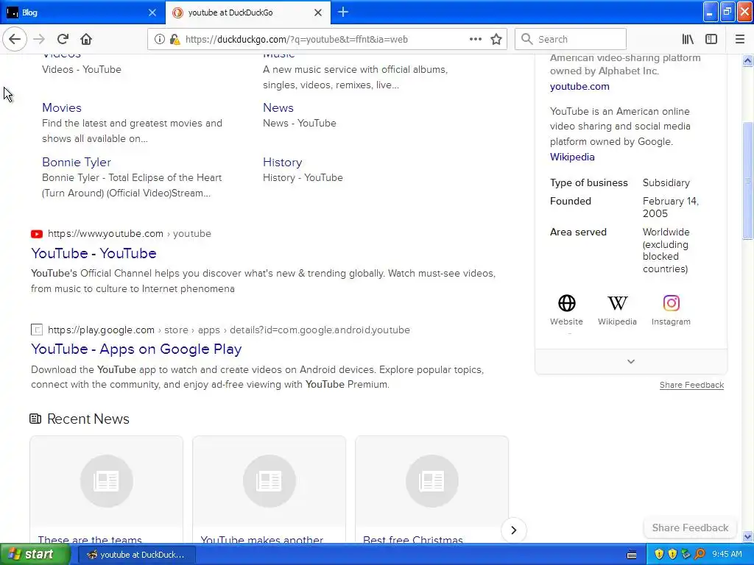Close the youtube at DuckDuckGo tab

coord(318,13)
